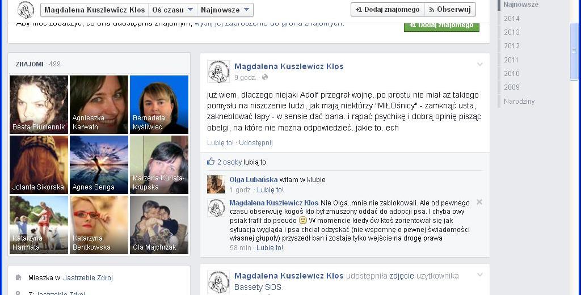Expand options chevron on the first post

(480, 65)
